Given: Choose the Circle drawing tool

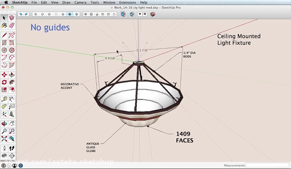Looking at the screenshot, I should pyautogui.click(x=4, y=50).
